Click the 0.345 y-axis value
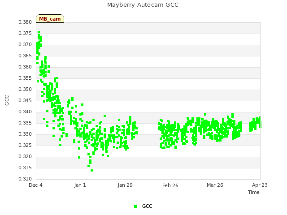The width and height of the screenshot is (287, 215). pos(25,100)
